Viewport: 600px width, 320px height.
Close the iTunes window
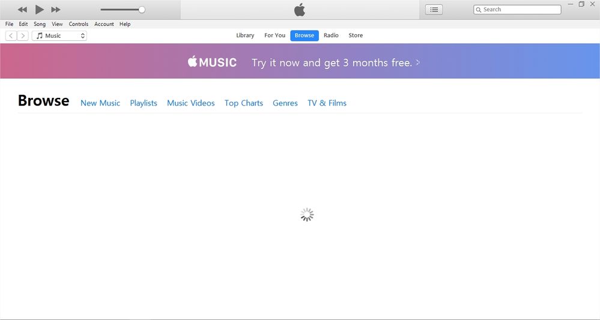coord(592,4)
